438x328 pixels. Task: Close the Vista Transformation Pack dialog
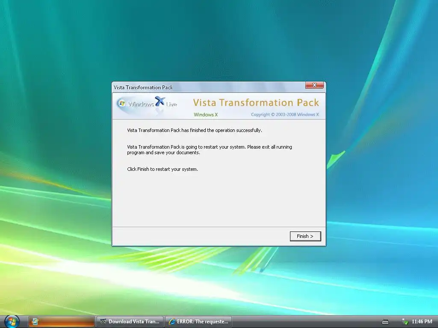(x=314, y=85)
